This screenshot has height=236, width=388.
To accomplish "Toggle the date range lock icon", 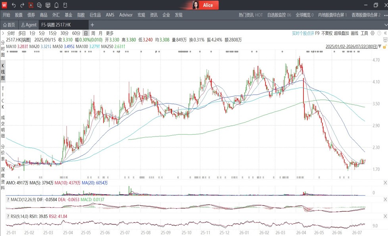I will click(x=385, y=46).
